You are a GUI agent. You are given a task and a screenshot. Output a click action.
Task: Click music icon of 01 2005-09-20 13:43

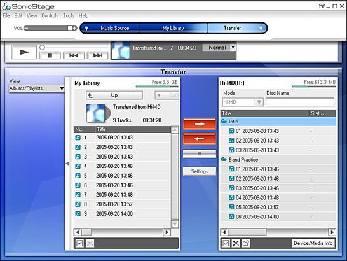point(231,131)
